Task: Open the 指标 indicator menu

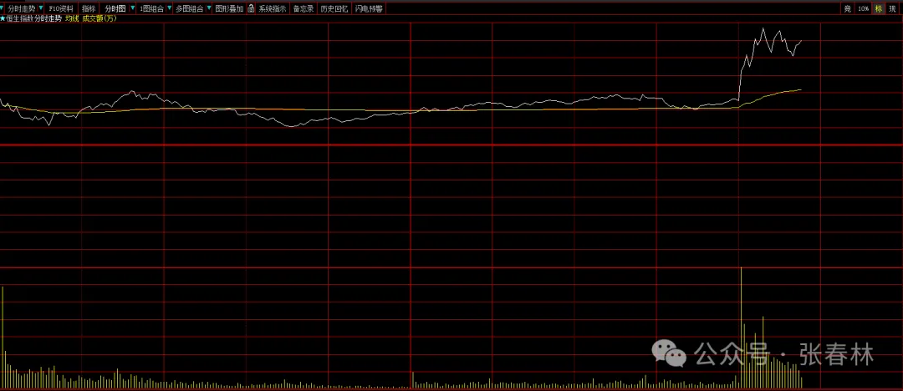Action: click(x=89, y=8)
